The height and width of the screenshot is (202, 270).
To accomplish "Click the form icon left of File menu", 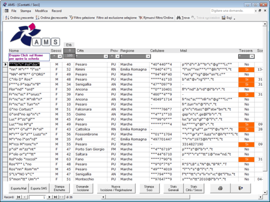I will pyautogui.click(x=6, y=11).
